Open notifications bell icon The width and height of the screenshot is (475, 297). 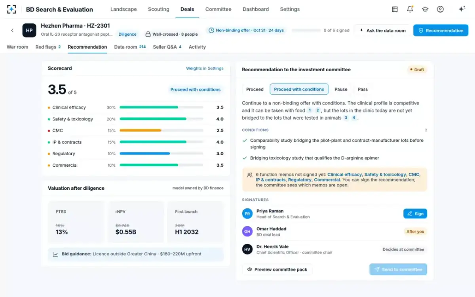coord(410,9)
